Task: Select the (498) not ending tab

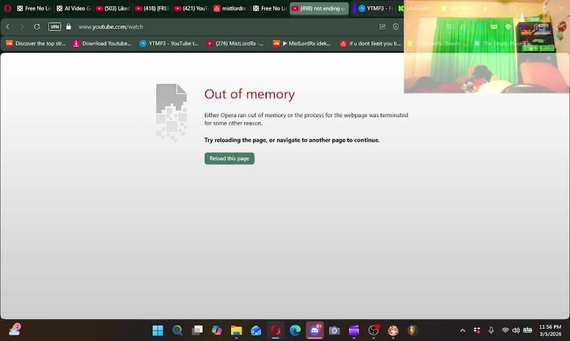Action: (319, 8)
